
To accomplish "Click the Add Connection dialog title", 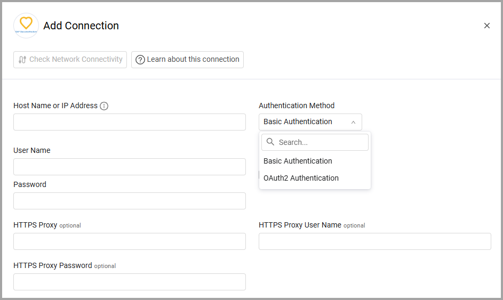I will click(x=81, y=26).
